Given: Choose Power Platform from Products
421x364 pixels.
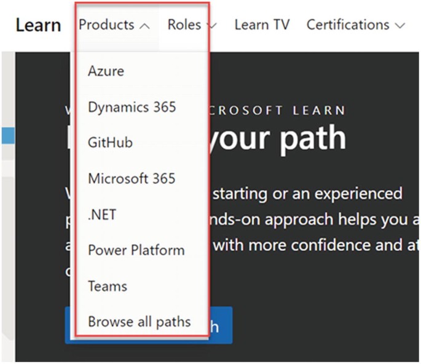Looking at the screenshot, I should click(x=136, y=250).
